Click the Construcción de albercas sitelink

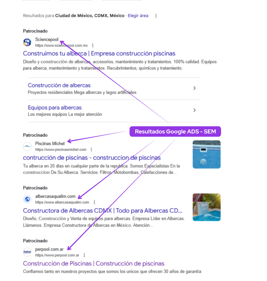59,85
